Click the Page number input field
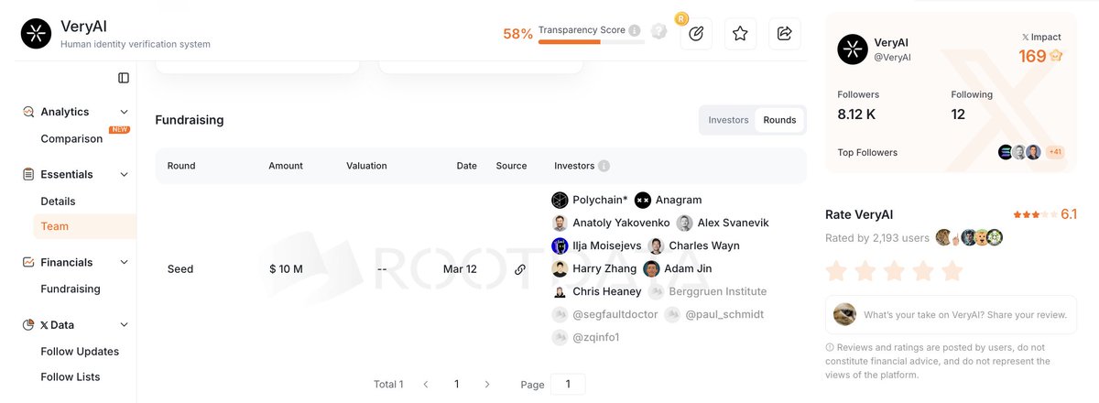 568,384
